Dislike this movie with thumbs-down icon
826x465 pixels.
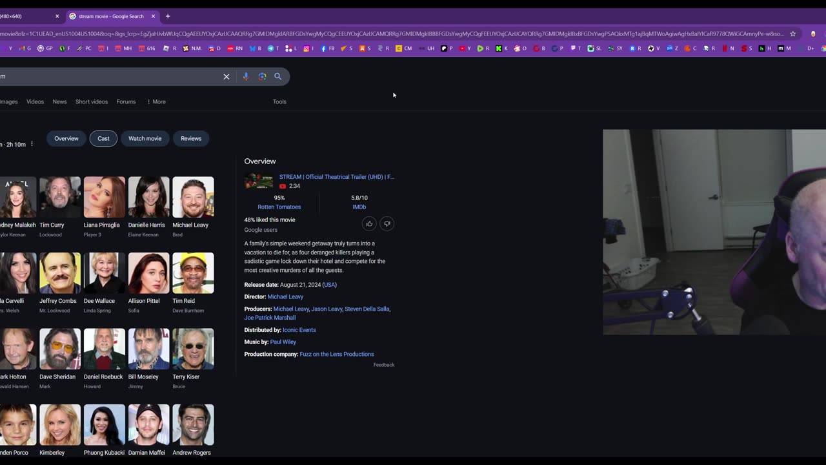point(387,223)
